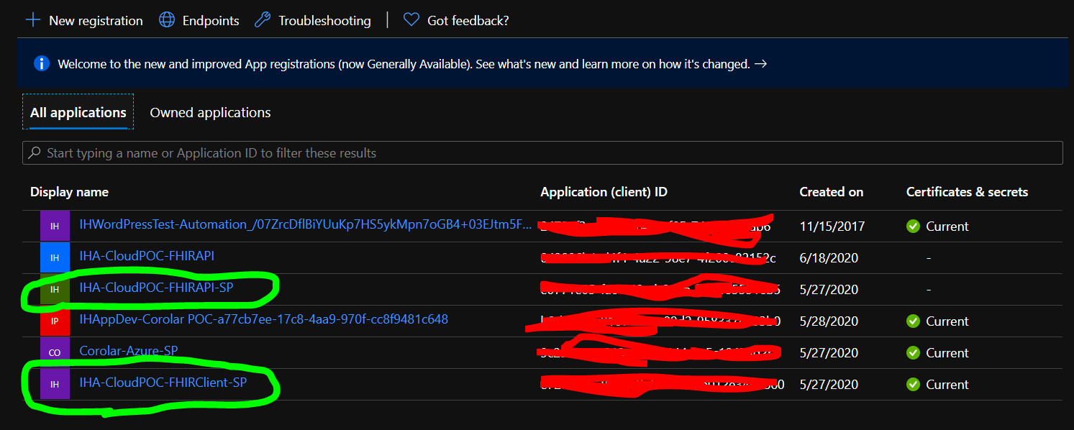The image size is (1074, 430).
Task: Open the IHA-CloudPOC-FHIRAPI registration
Action: (147, 257)
